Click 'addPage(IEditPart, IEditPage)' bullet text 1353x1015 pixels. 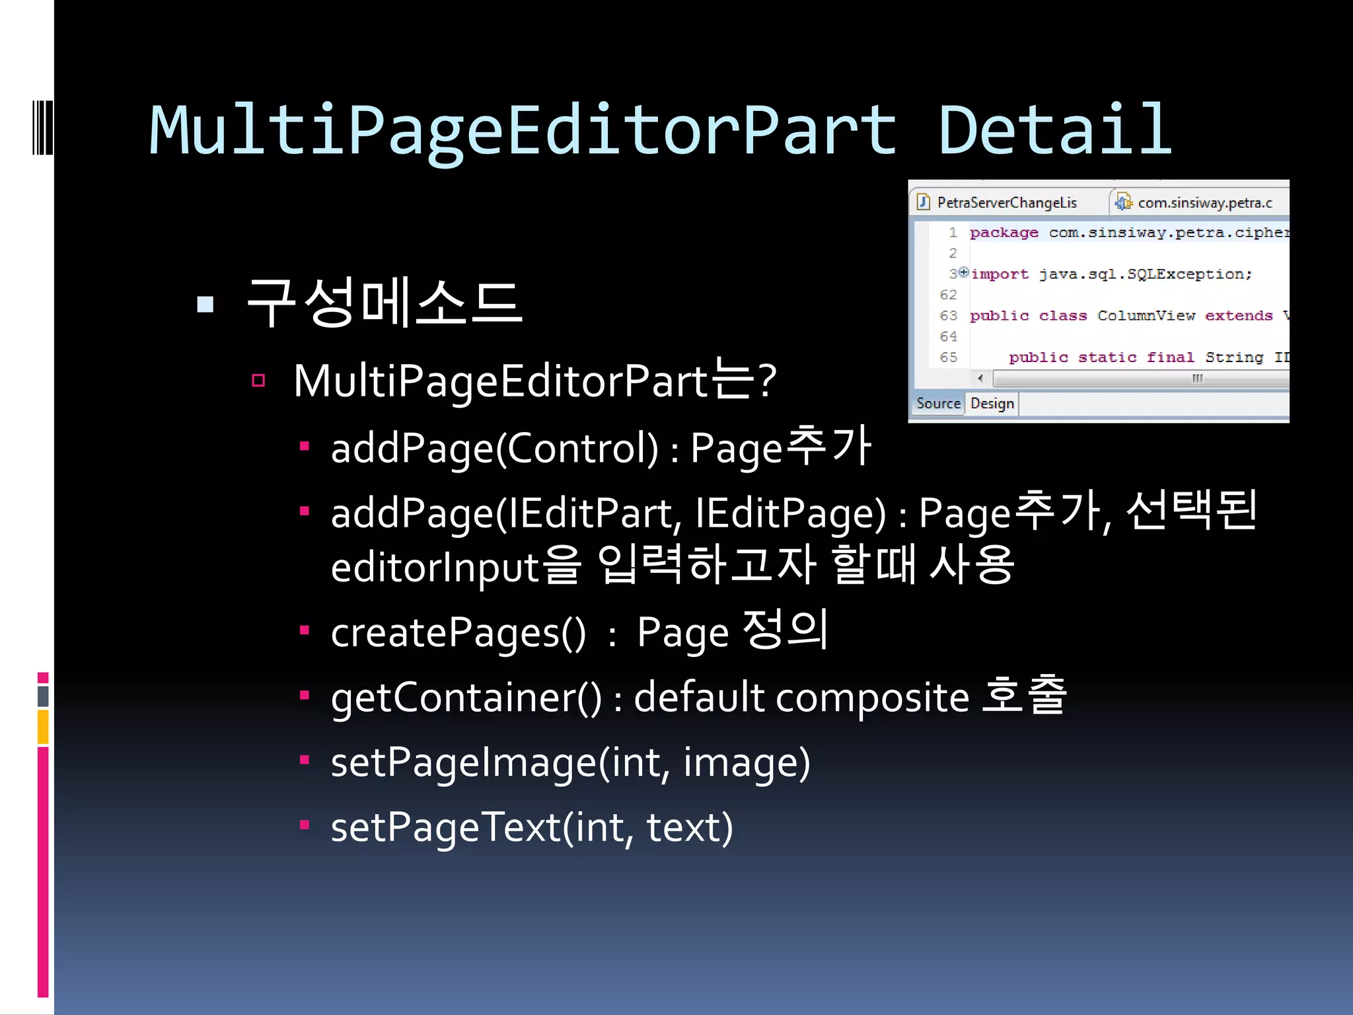[608, 513]
